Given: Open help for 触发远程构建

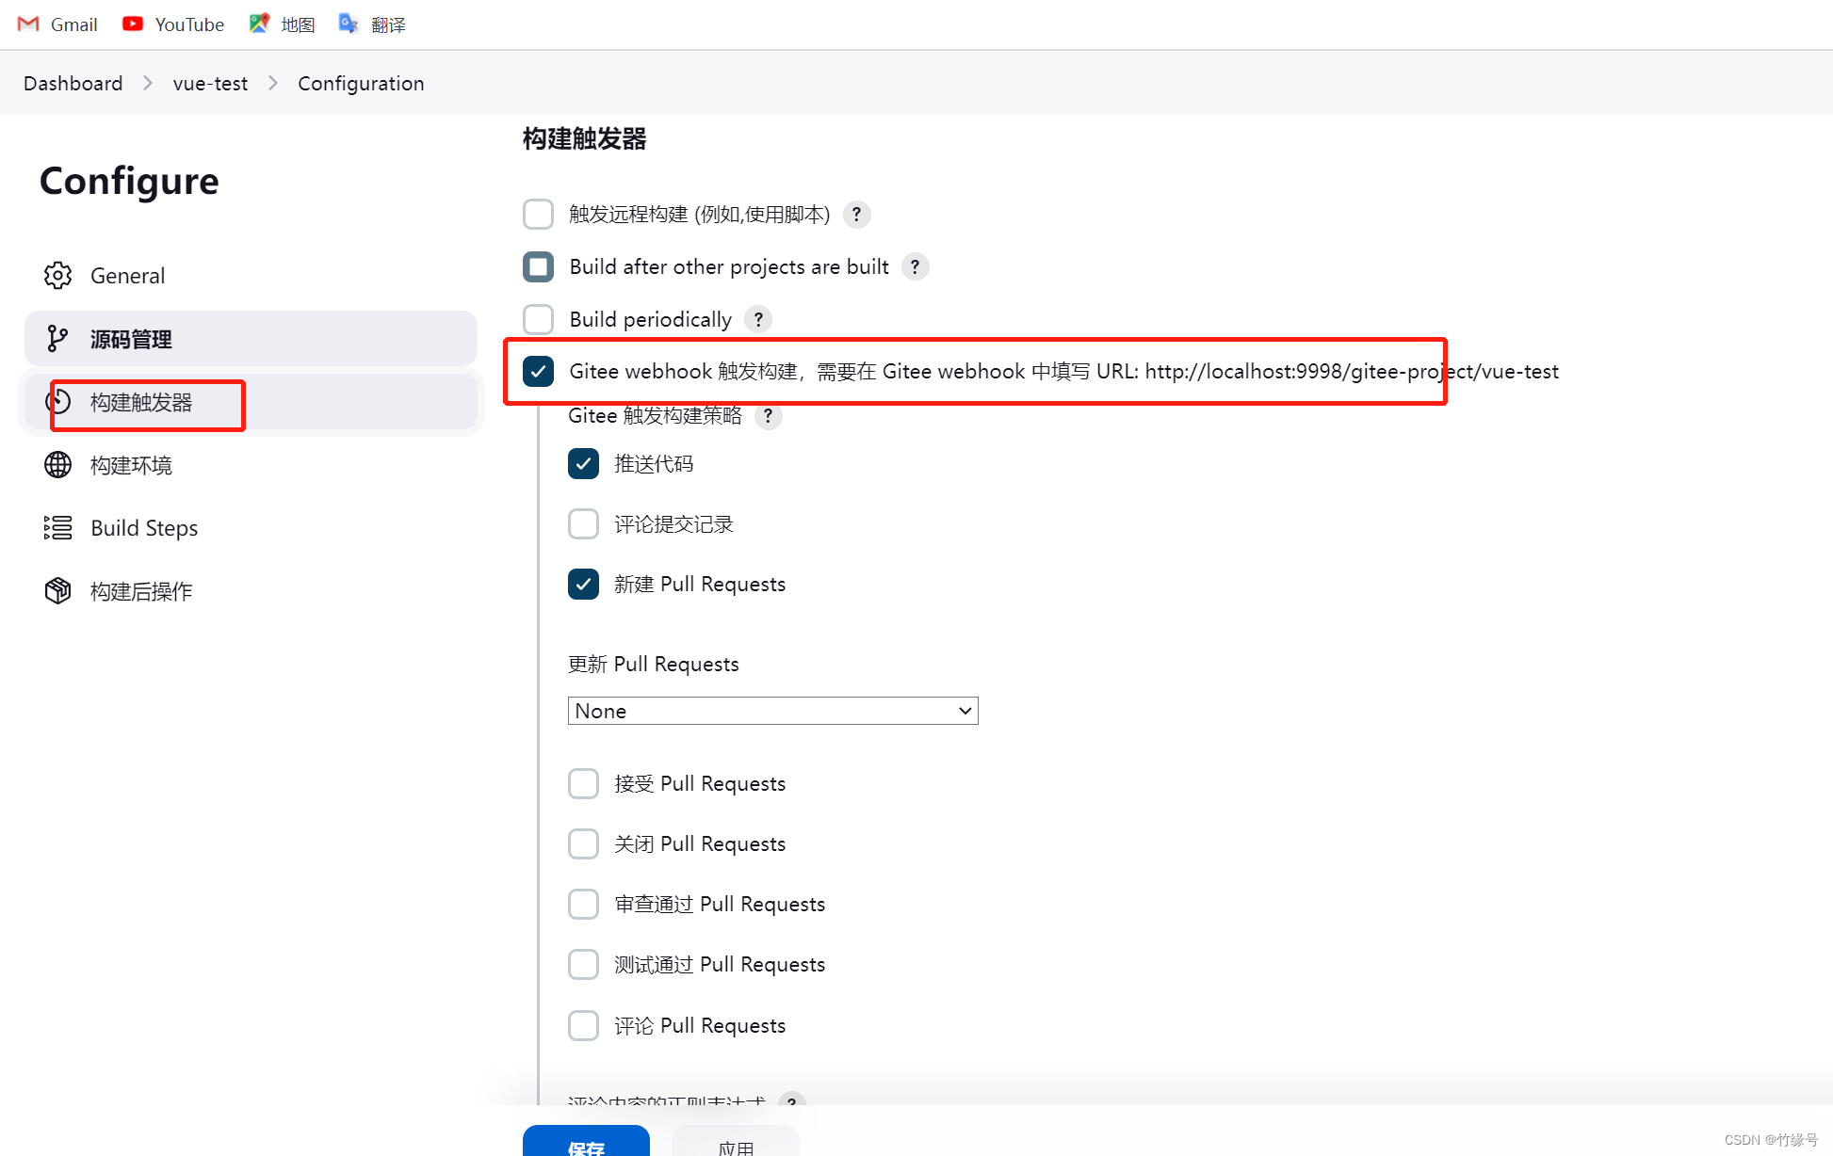Looking at the screenshot, I should (x=856, y=215).
